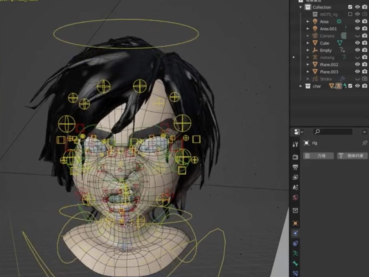Viewport: 369px width, 277px height.
Task: Click the armature icon in char row
Action: (338, 86)
